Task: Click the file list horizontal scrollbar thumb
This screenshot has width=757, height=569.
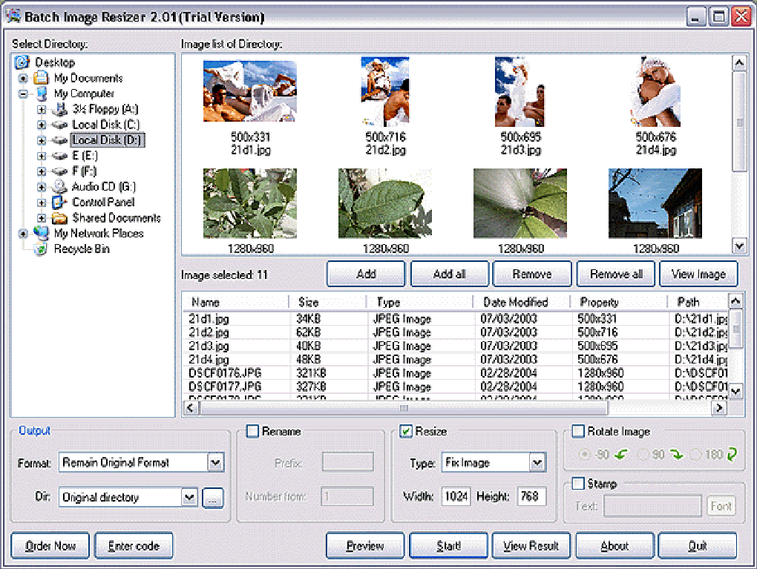Action: [404, 408]
